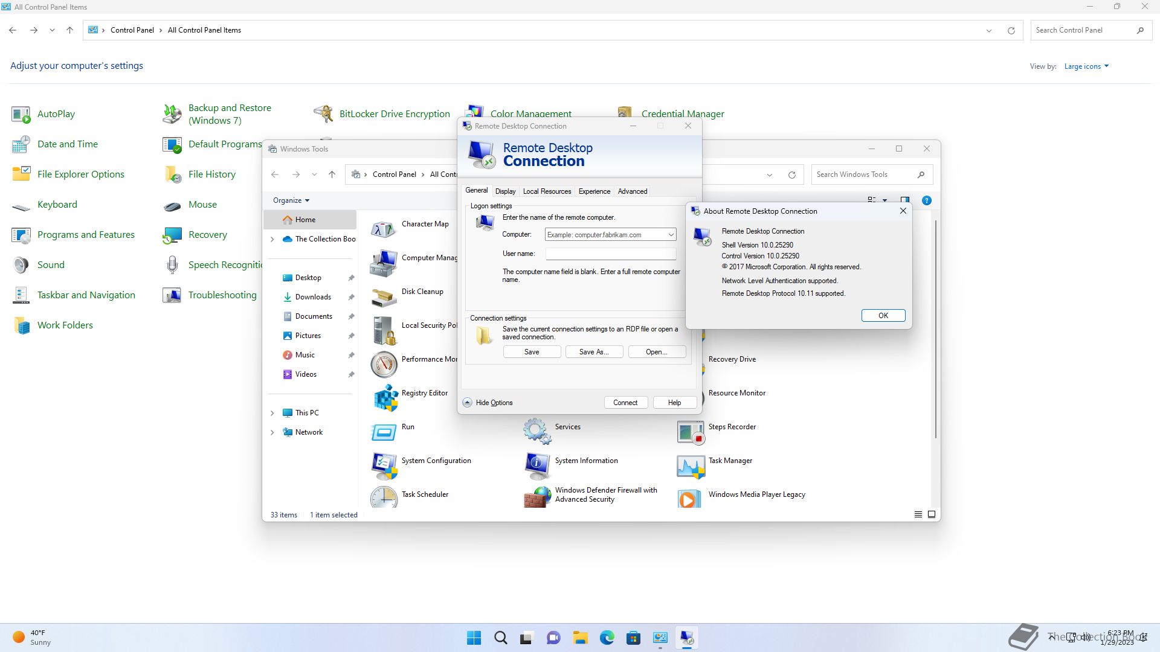Expand Network tree node
The width and height of the screenshot is (1160, 652).
click(x=272, y=432)
